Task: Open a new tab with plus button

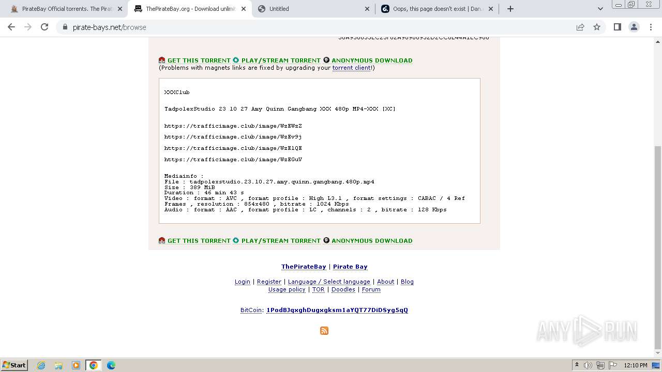Action: [x=510, y=9]
